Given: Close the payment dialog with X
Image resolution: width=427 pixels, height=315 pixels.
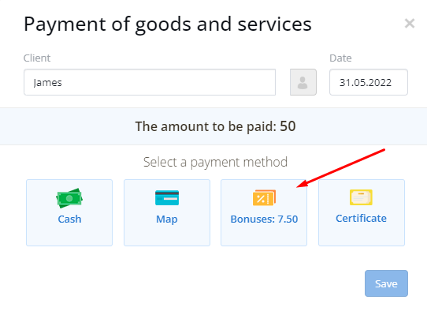Looking at the screenshot, I should point(410,24).
